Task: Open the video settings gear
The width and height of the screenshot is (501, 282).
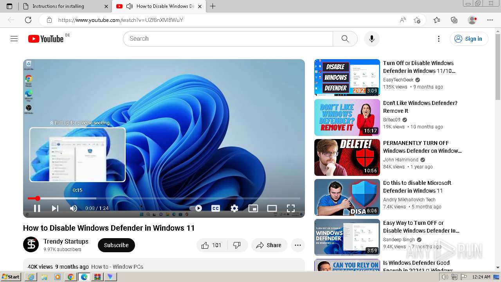Action: tap(234, 208)
